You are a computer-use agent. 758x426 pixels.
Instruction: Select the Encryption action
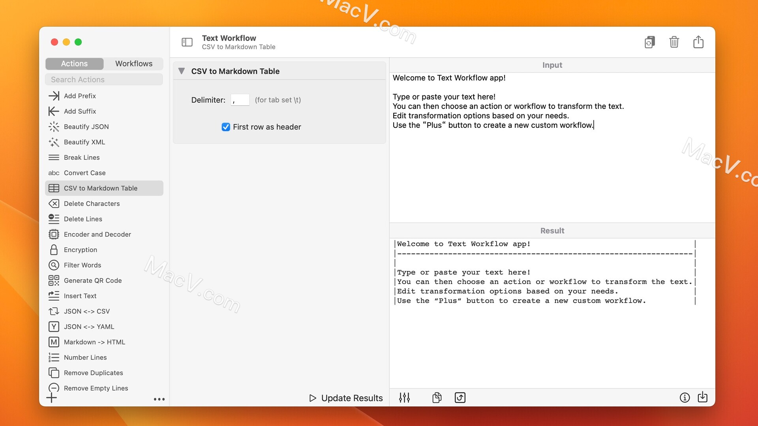[80, 250]
